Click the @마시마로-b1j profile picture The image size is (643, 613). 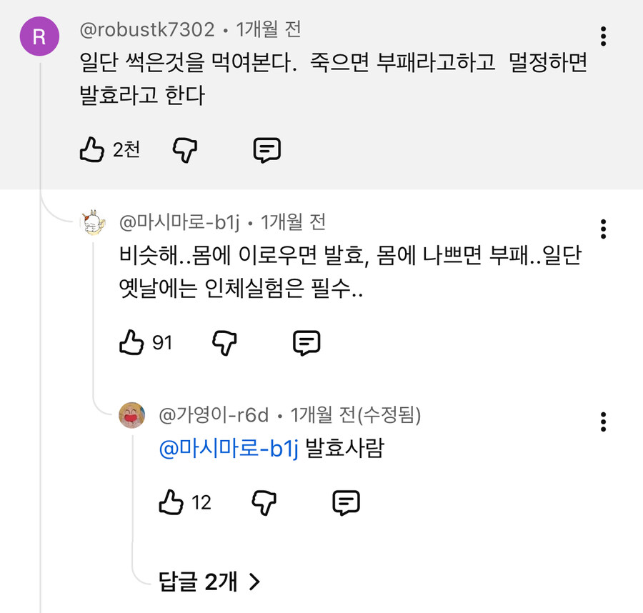click(x=93, y=224)
